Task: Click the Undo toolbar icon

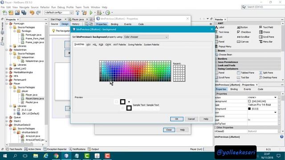Action: pyautogui.click(x=32, y=12)
